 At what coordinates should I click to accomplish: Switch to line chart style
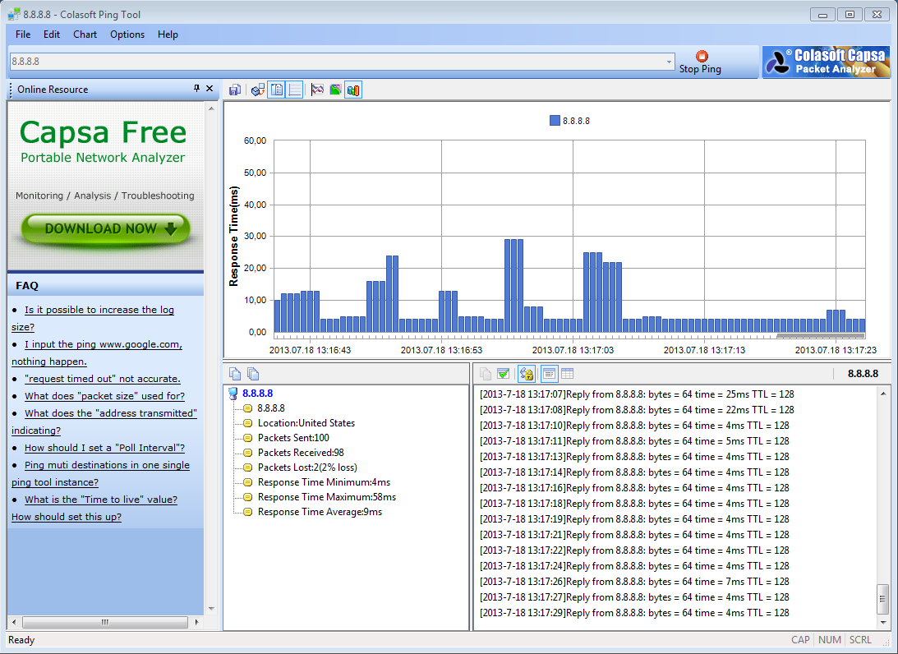(317, 90)
